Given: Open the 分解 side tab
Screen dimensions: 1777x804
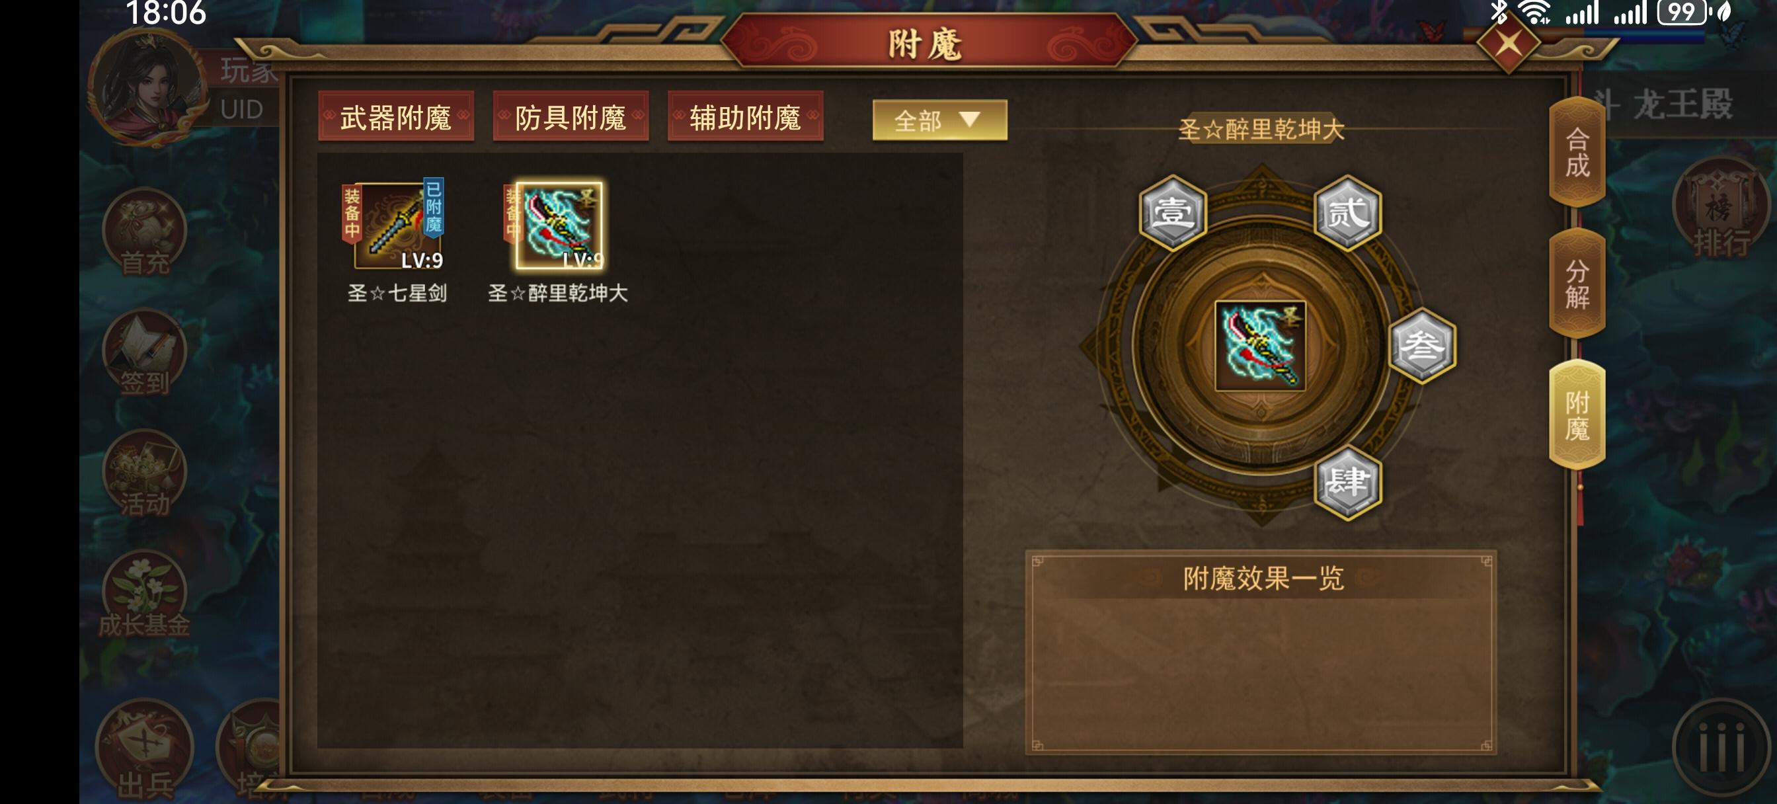Looking at the screenshot, I should [1577, 284].
